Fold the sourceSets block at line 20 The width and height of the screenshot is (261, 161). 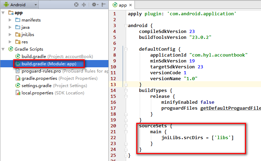126,126
